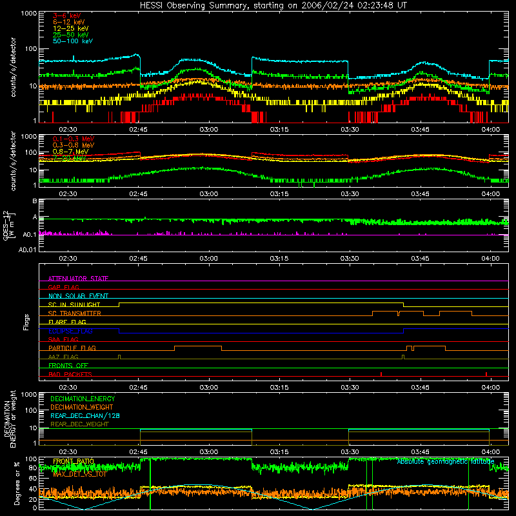Select the AAZ_FLAG label

tap(63, 357)
